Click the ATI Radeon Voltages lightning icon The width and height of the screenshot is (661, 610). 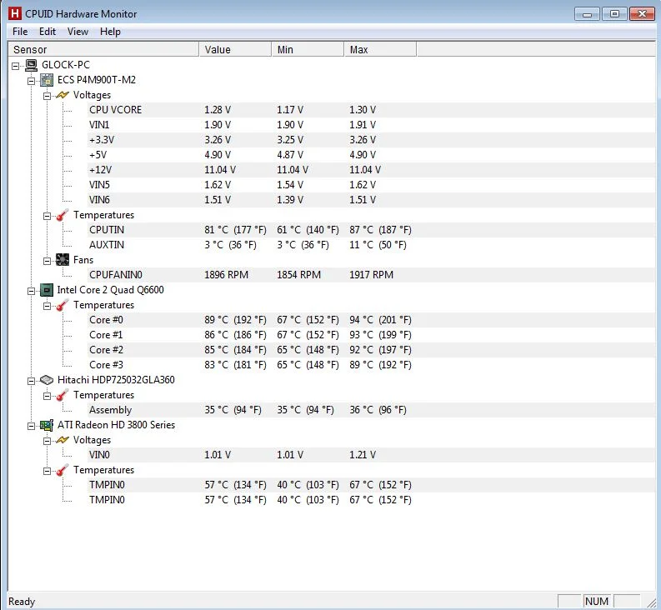(63, 440)
